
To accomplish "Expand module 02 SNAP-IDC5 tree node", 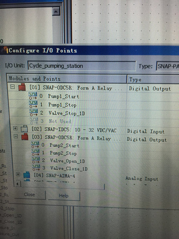I will (15, 128).
